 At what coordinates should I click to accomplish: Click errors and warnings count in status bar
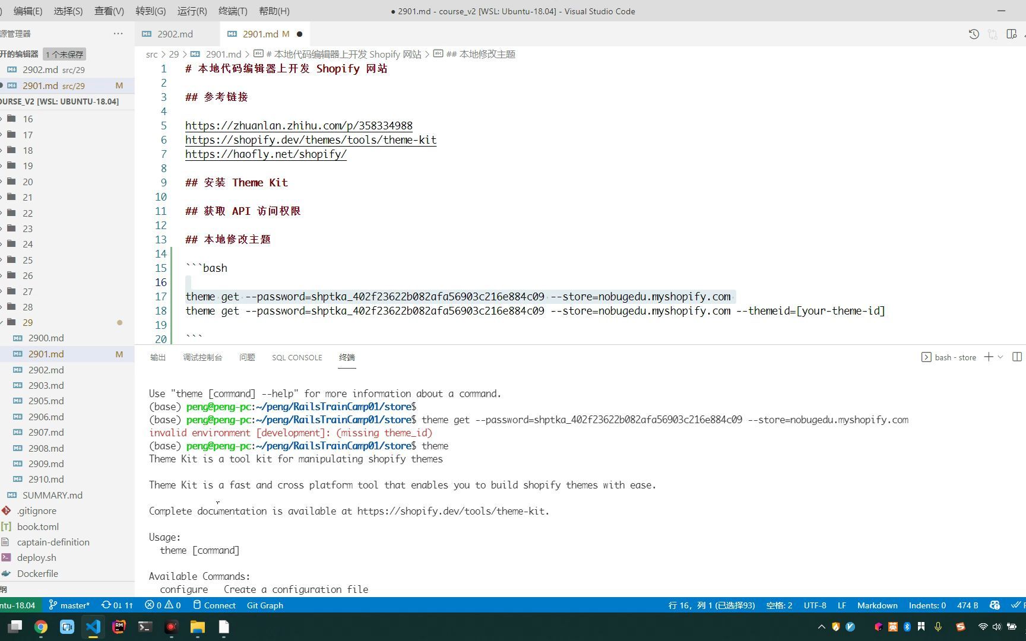[x=163, y=605]
